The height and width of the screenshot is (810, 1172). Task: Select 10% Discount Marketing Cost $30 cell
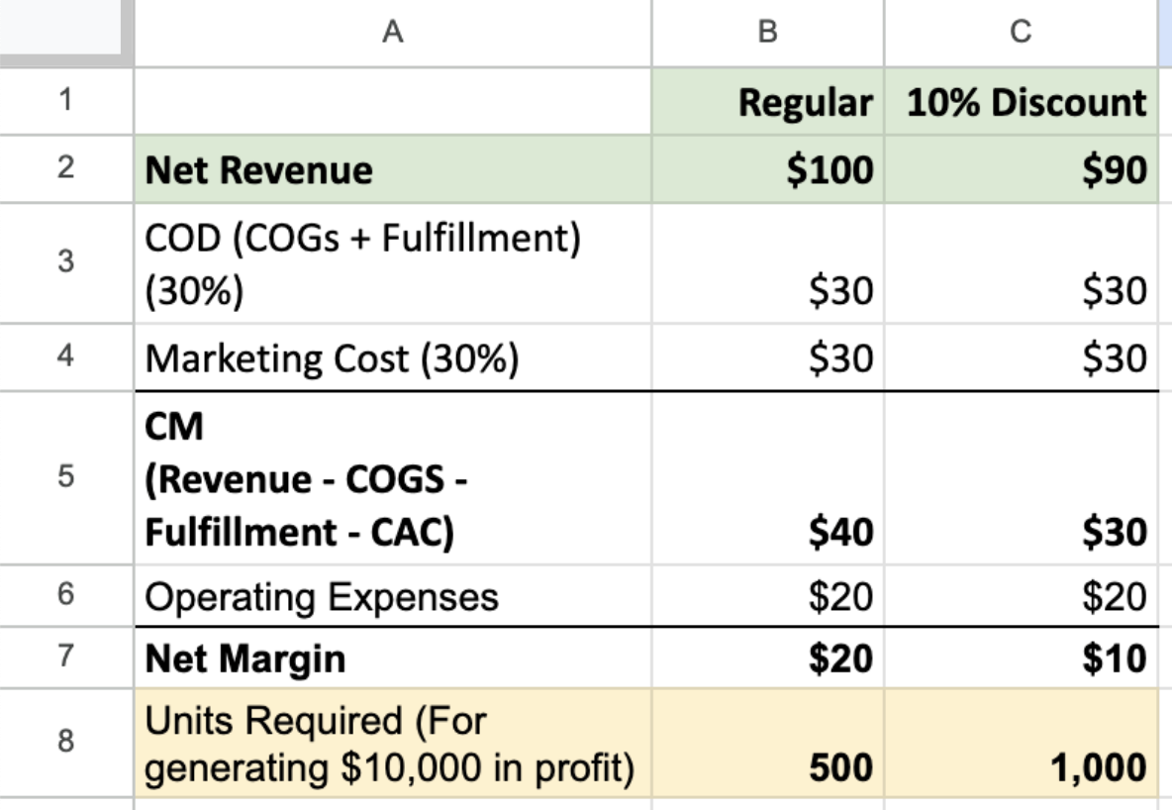[1021, 356]
